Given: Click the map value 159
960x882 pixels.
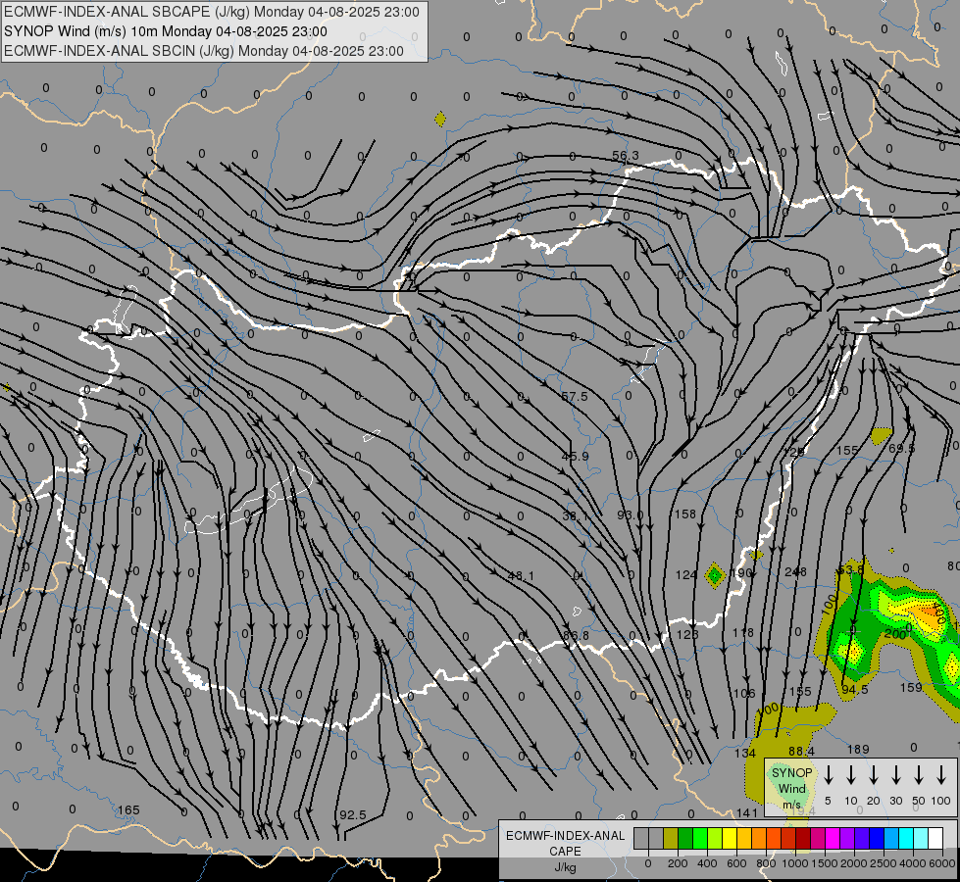Looking at the screenshot, I should point(910,687).
